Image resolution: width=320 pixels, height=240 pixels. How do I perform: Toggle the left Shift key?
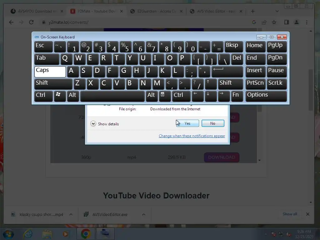click(53, 84)
